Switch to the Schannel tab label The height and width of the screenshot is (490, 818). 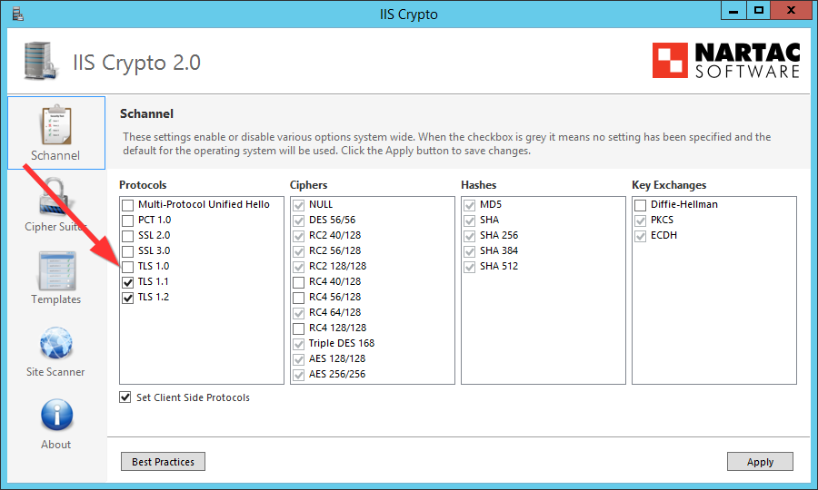tap(55, 156)
